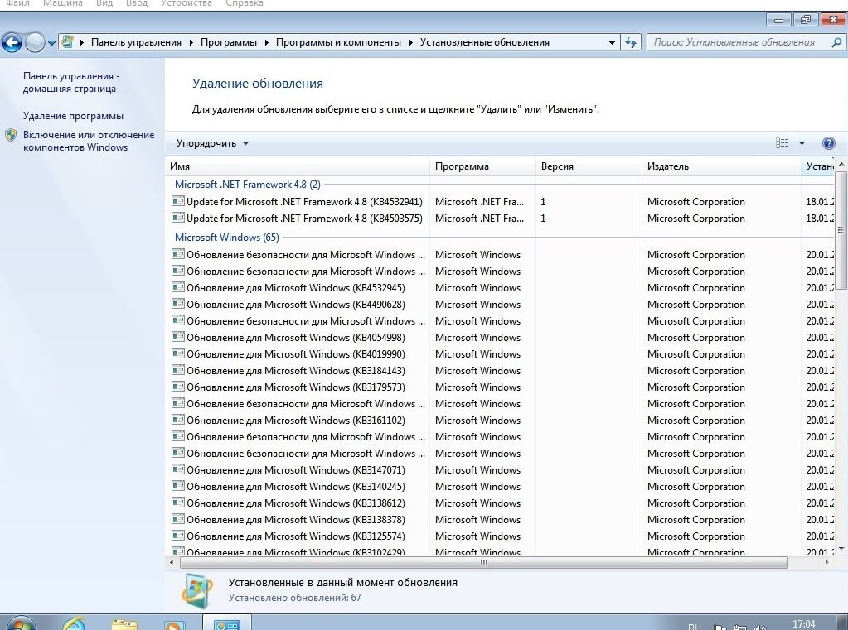Open Windows Media Player from the taskbar
This screenshot has width=848, height=630.
[174, 624]
